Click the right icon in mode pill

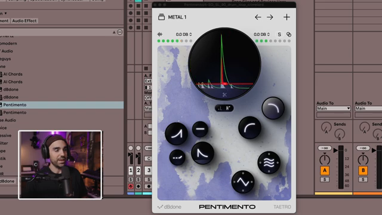228,108
